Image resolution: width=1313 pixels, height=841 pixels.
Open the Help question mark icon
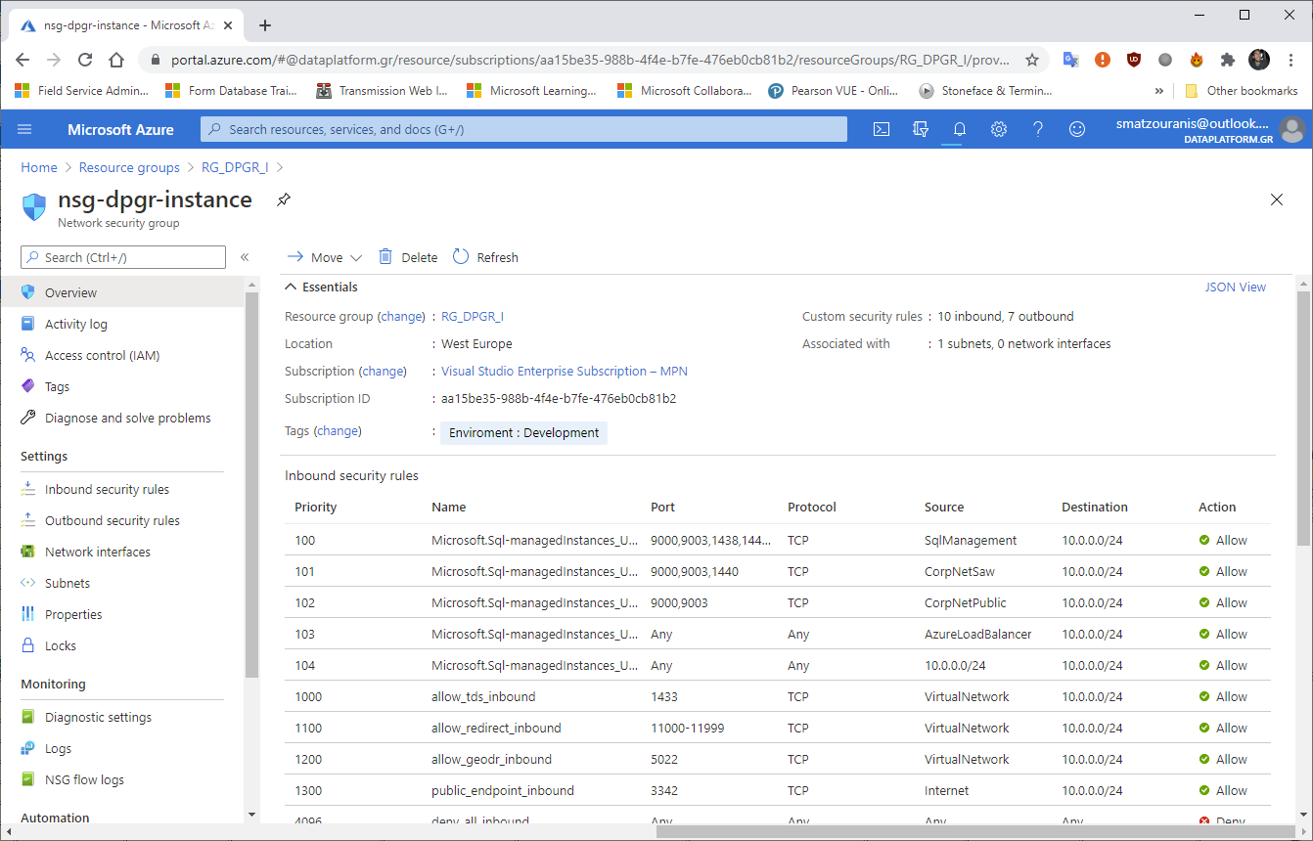click(1038, 128)
